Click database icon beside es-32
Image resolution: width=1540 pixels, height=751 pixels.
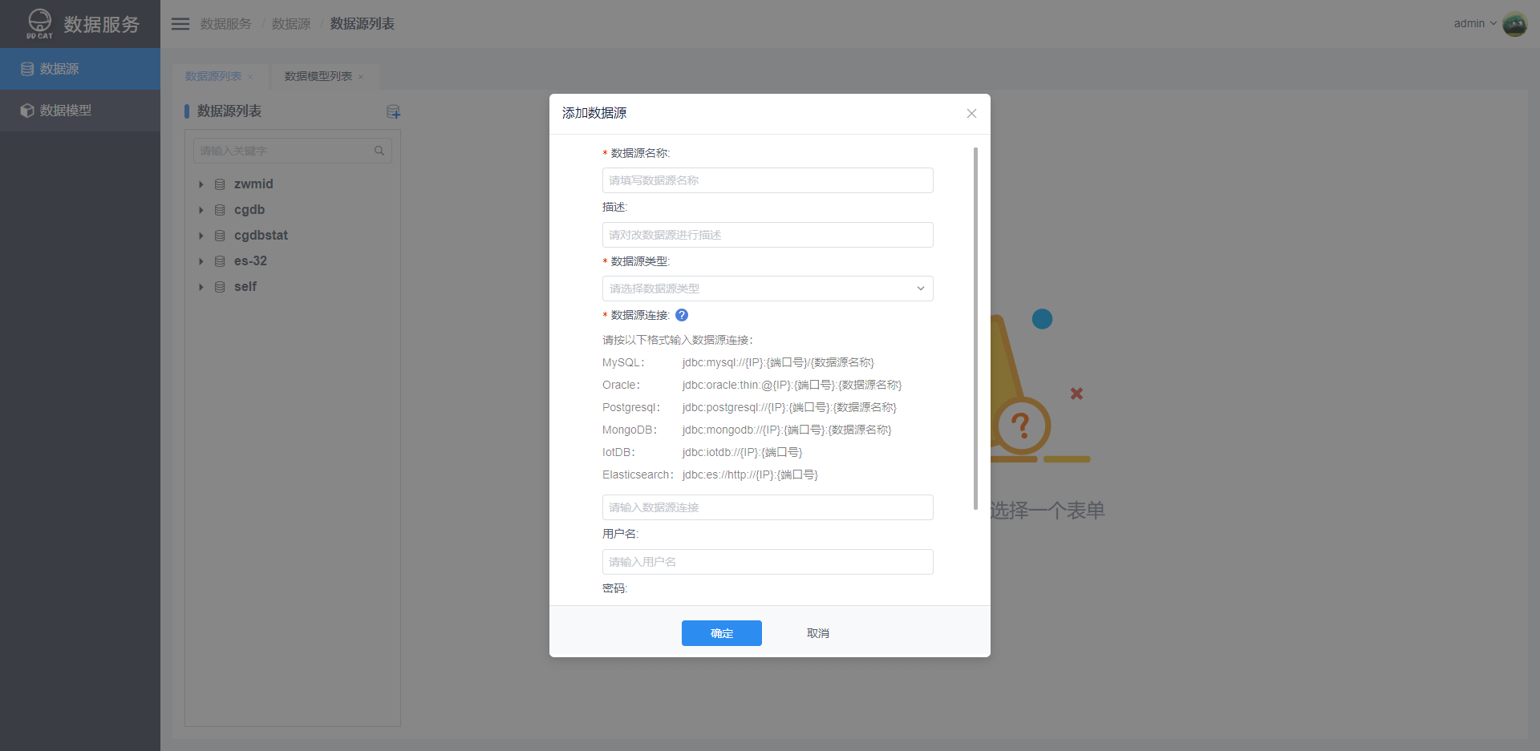[220, 261]
